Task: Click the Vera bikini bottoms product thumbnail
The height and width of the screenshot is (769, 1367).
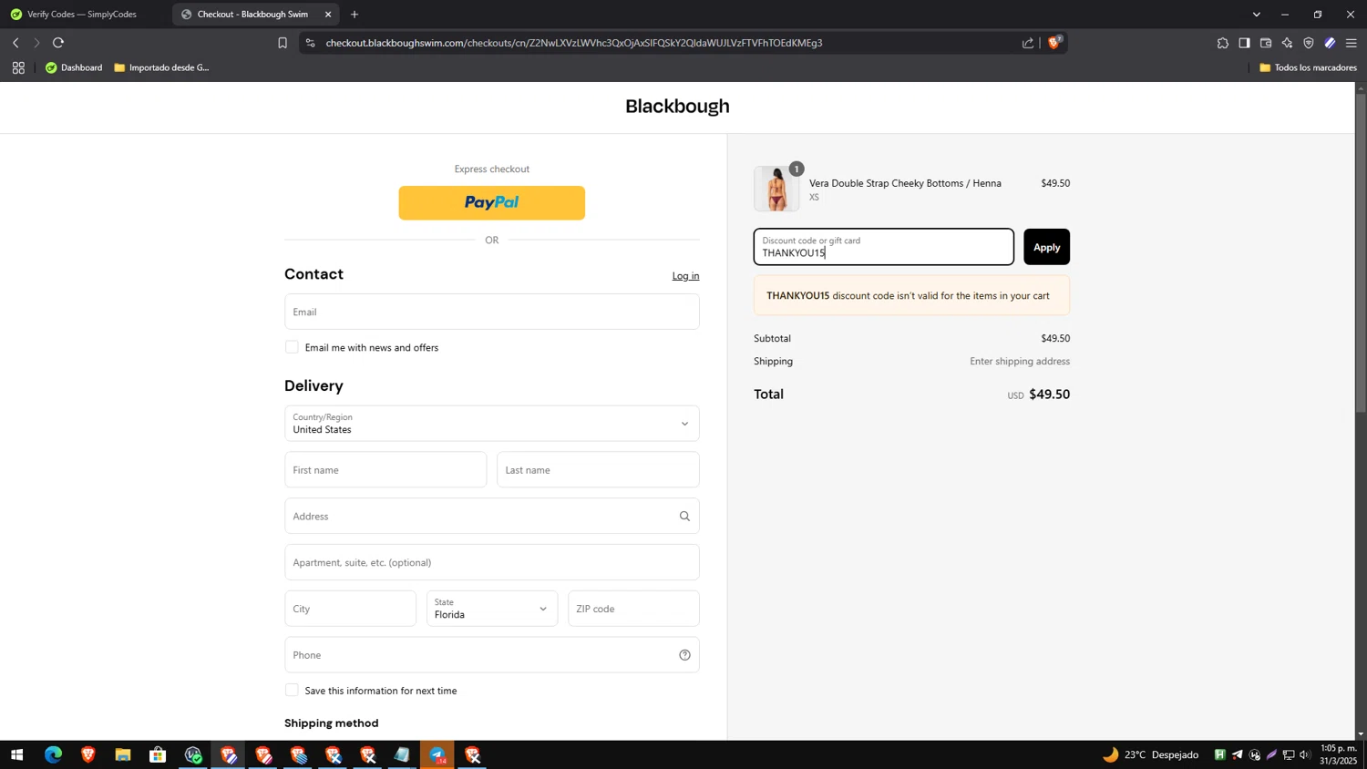Action: (776, 189)
